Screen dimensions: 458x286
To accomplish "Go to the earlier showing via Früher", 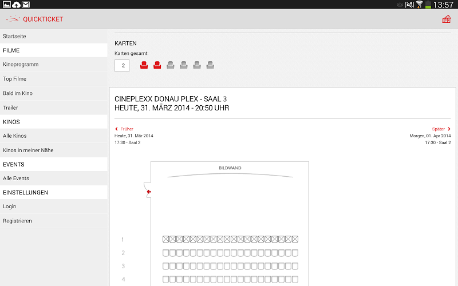I will [x=124, y=129].
